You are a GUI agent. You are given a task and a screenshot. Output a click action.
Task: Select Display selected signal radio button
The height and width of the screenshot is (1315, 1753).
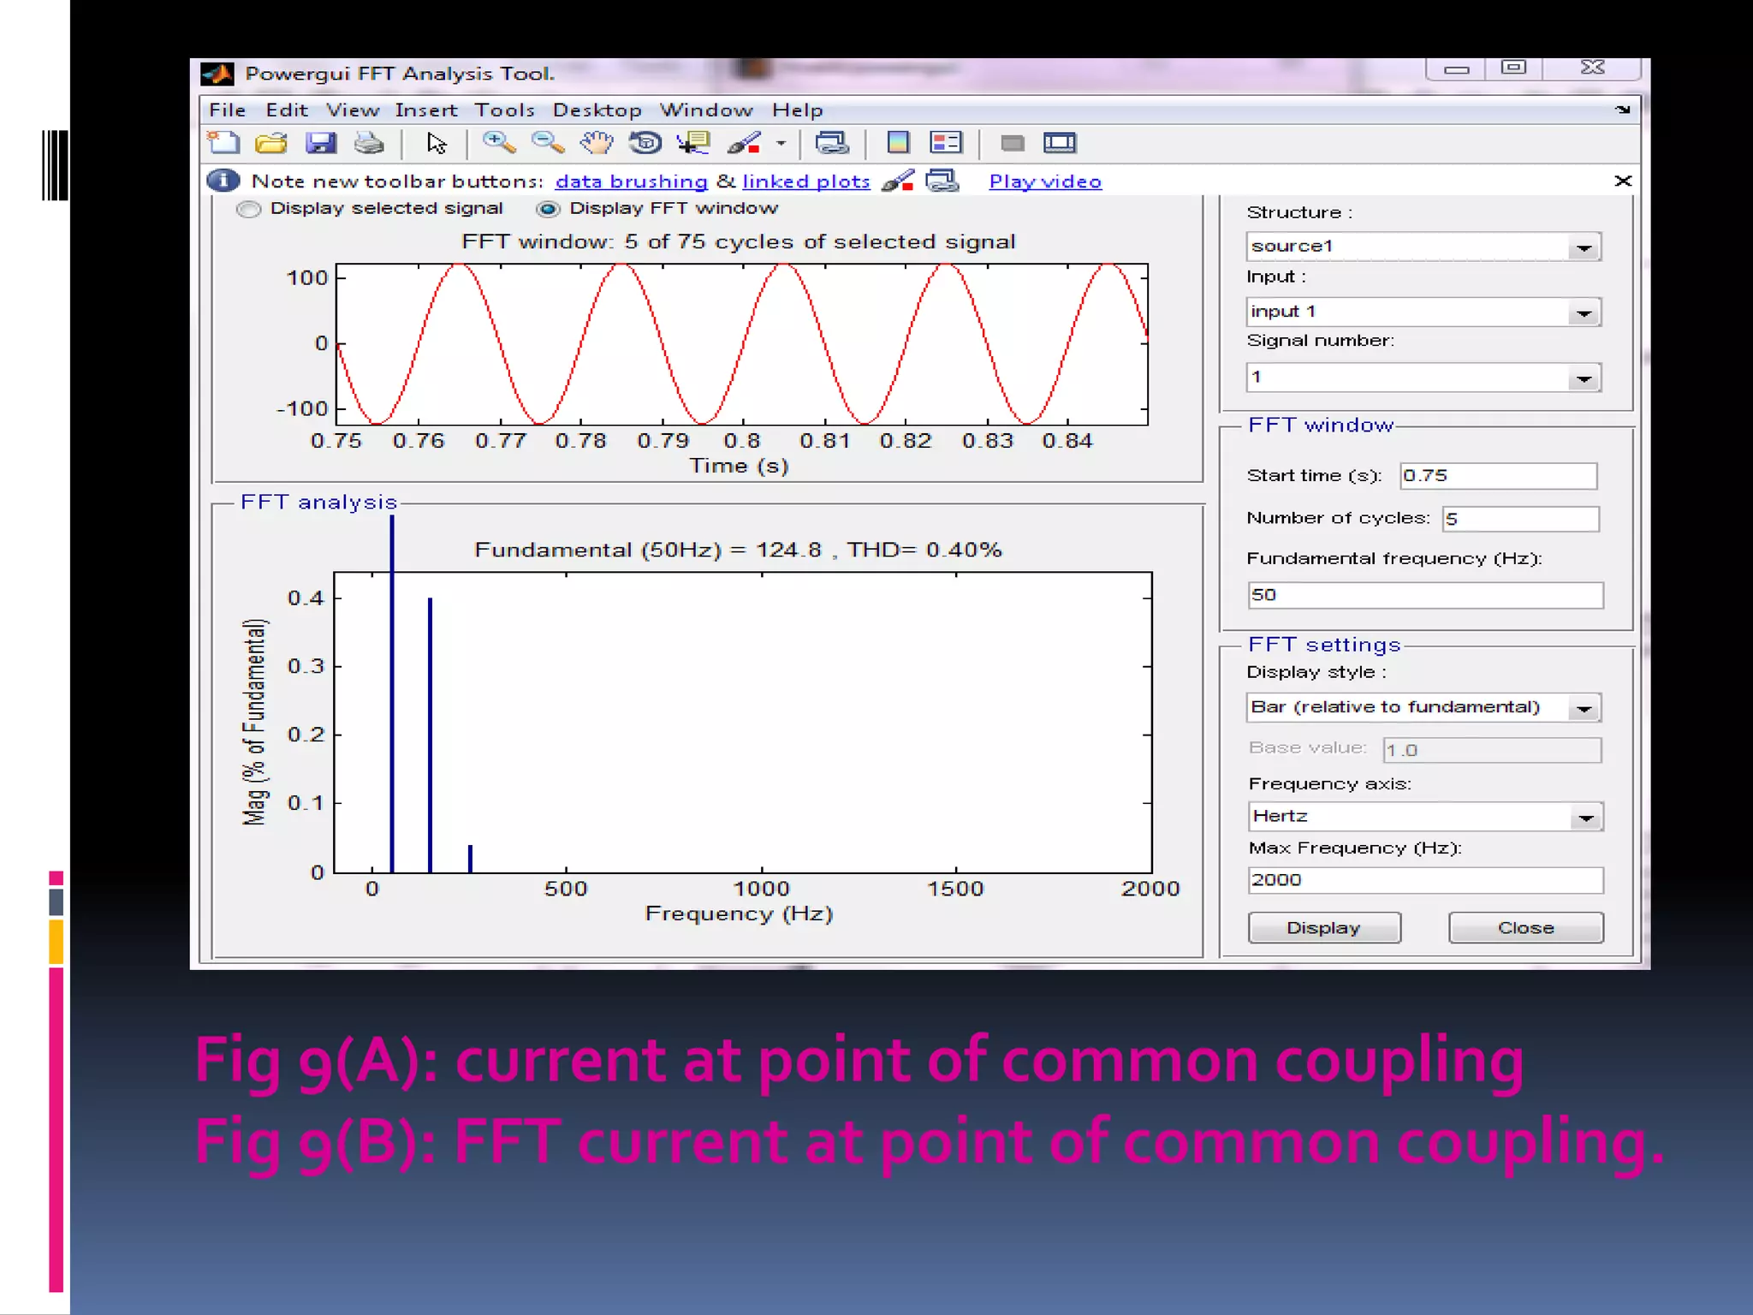[x=248, y=209]
